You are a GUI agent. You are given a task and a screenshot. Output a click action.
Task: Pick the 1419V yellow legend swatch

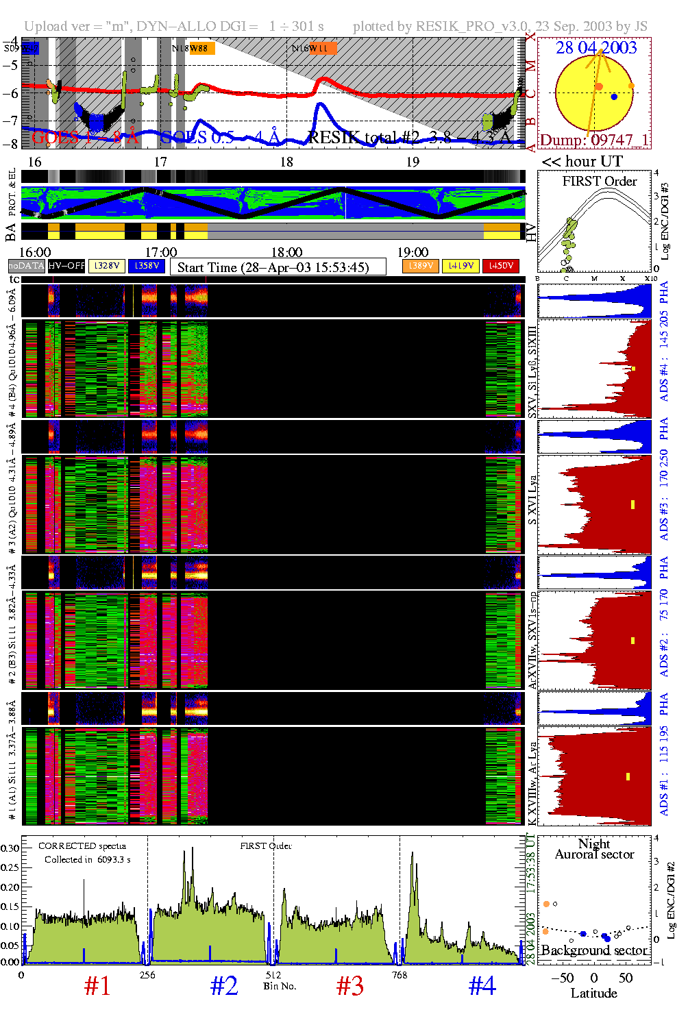tap(460, 266)
